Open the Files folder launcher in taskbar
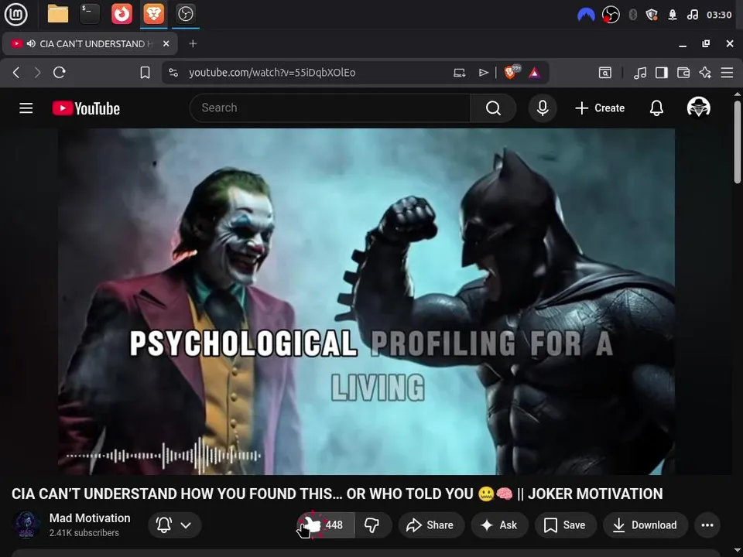The width and height of the screenshot is (743, 557). coord(58,14)
